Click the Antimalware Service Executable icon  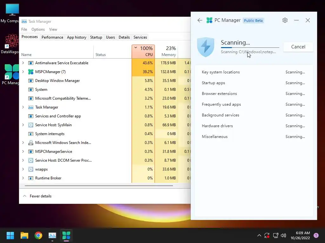click(x=31, y=63)
